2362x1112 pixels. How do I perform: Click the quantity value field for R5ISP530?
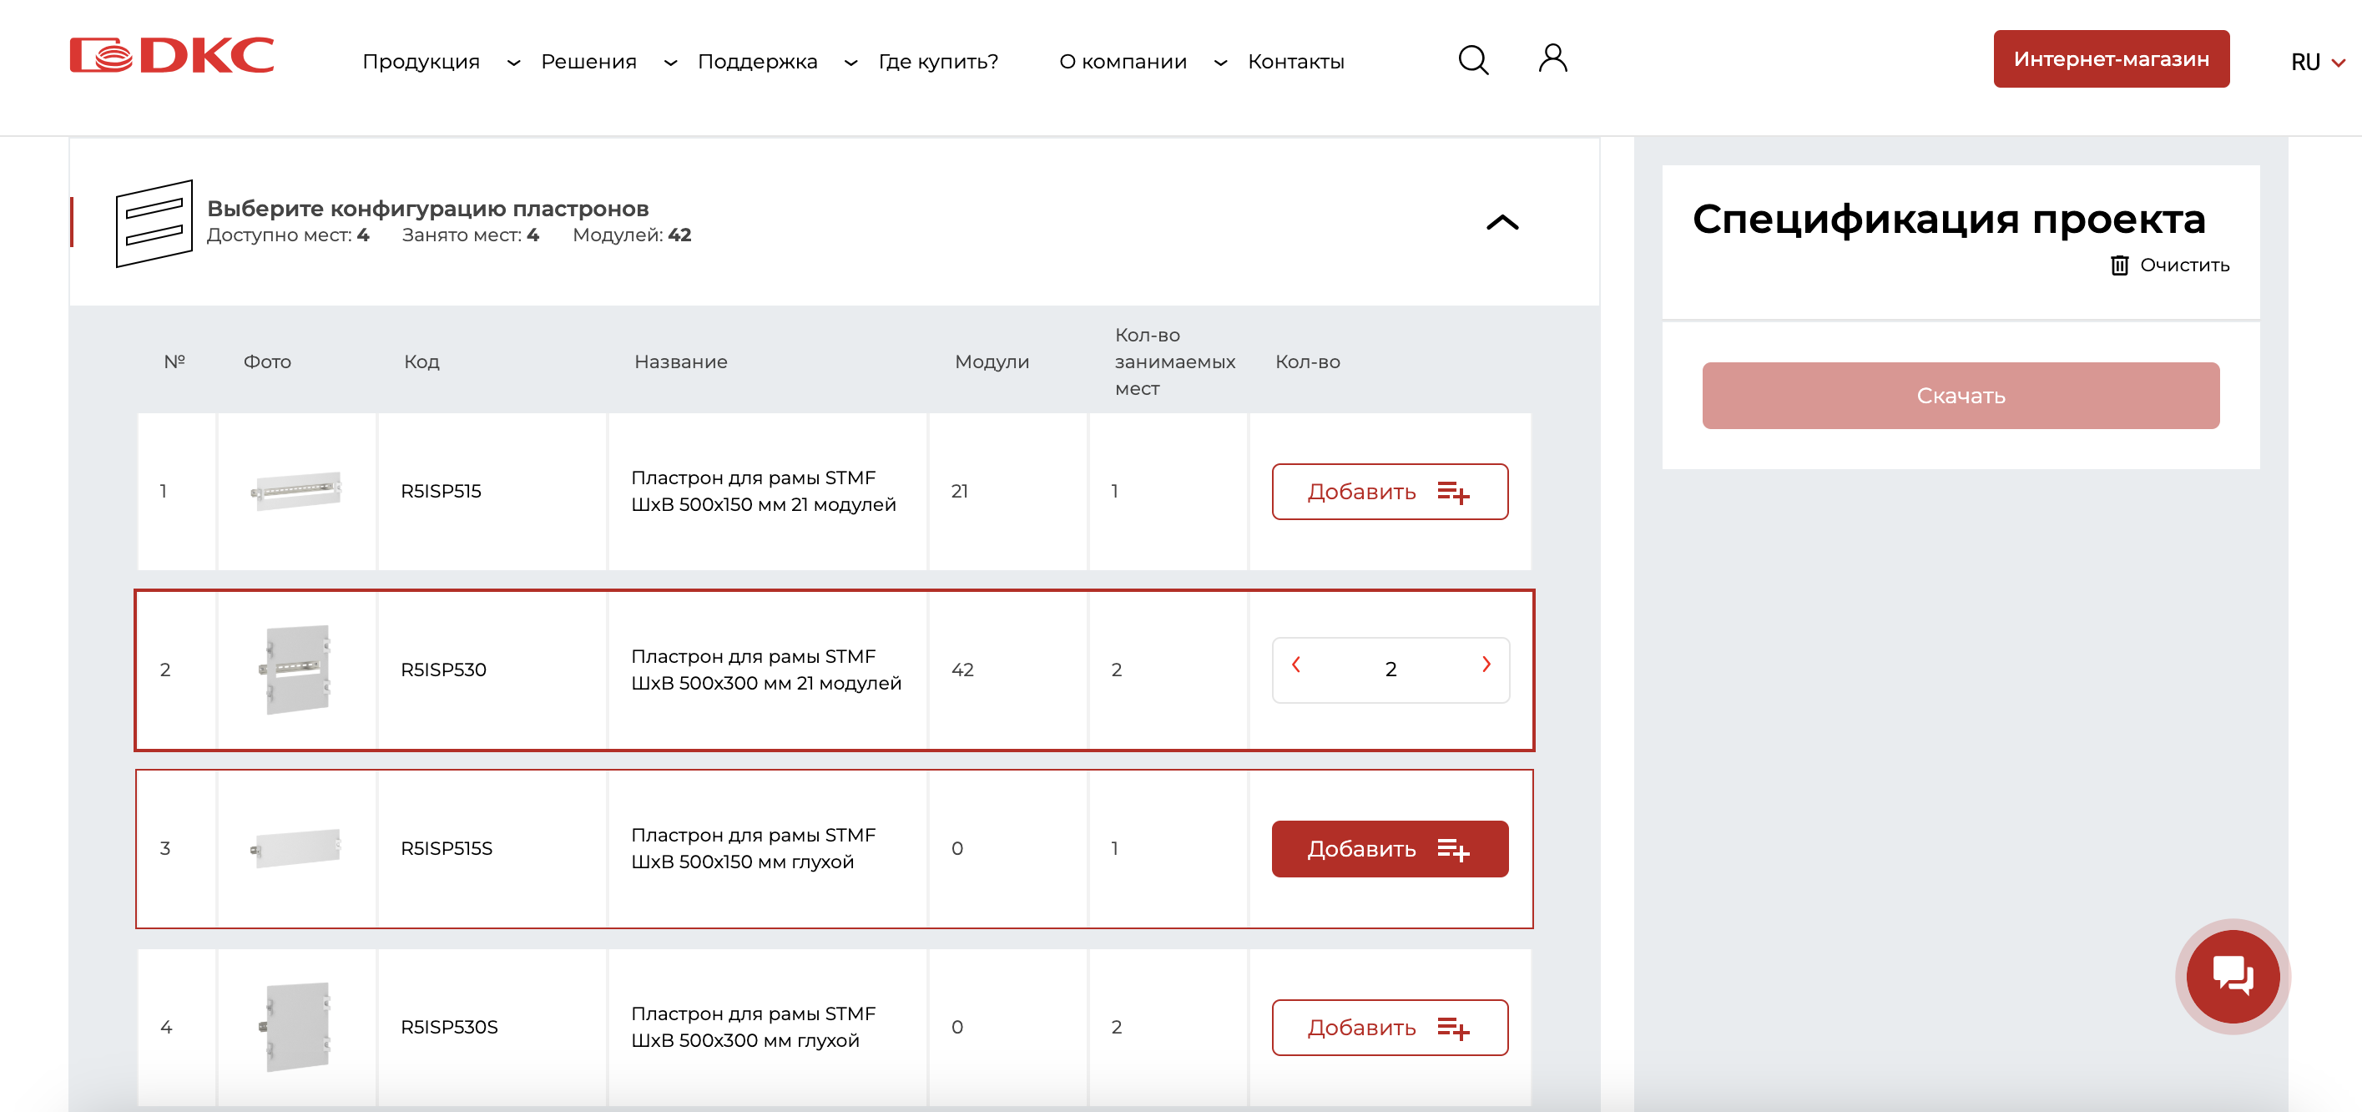click(1391, 670)
